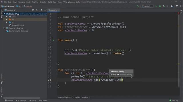
Task: Run with coverage icon
Action: pyautogui.click(x=164, y=6)
